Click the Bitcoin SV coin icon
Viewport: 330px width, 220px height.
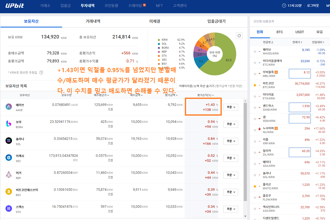9,192
